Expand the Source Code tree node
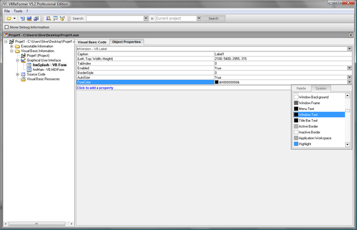Image resolution: width=357 pixels, height=230 pixels. [x=18, y=75]
